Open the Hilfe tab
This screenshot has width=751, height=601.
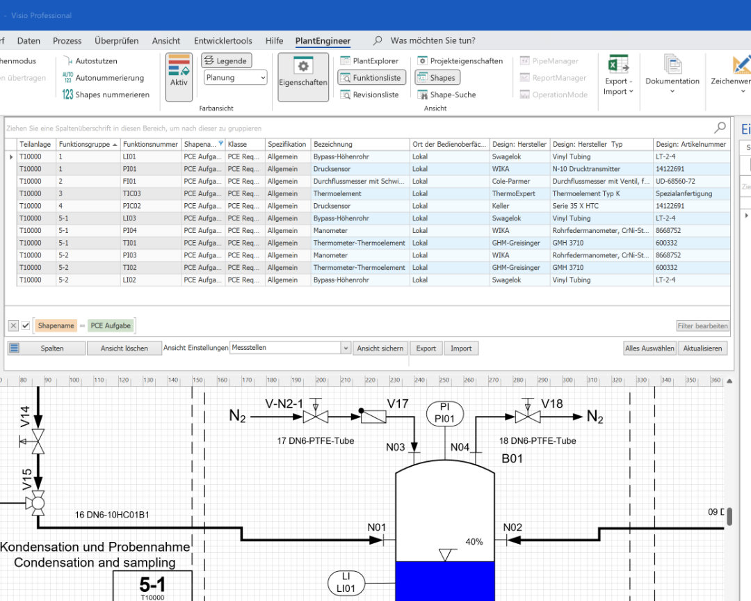coord(275,41)
